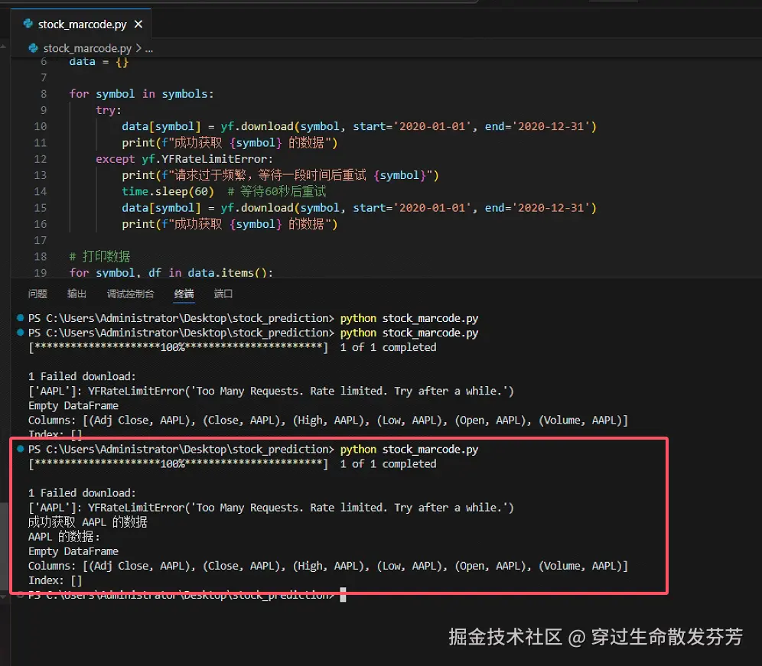Open the 输出 panel tab
This screenshot has width=762, height=666.
(77, 294)
